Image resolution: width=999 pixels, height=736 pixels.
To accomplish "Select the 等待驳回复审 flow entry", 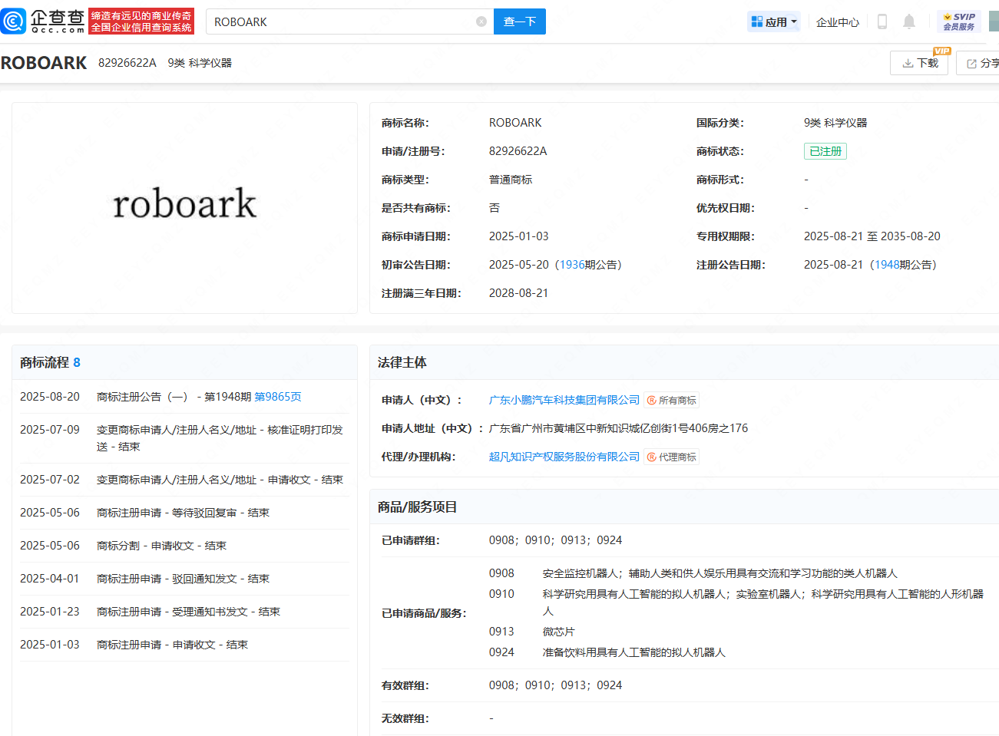I will point(184,513).
